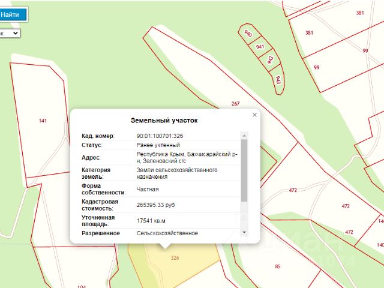Click ownership value Частная

[x=148, y=190]
